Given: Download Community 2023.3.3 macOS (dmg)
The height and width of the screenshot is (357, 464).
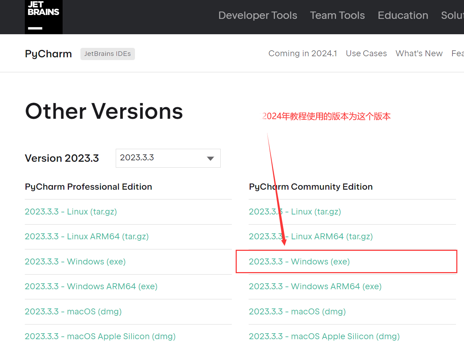Looking at the screenshot, I should [x=298, y=312].
